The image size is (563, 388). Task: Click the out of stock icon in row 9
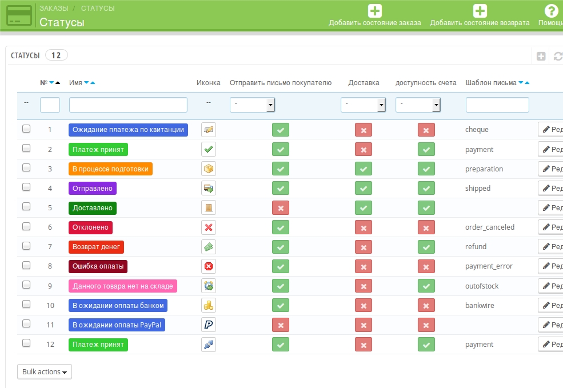click(x=209, y=286)
